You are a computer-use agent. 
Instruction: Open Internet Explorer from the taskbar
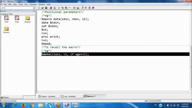(14, 105)
